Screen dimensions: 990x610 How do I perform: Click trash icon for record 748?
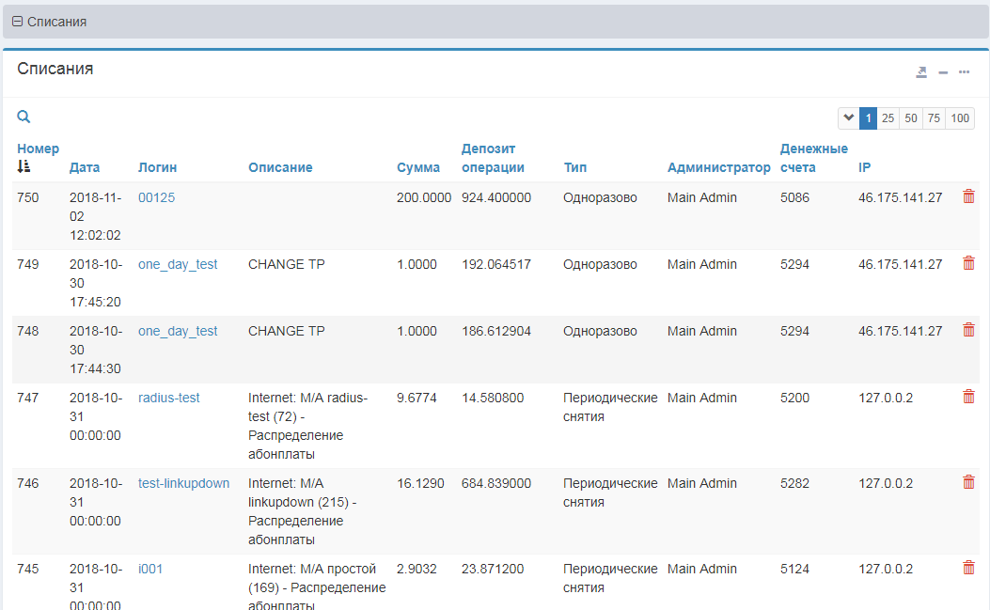click(x=968, y=330)
